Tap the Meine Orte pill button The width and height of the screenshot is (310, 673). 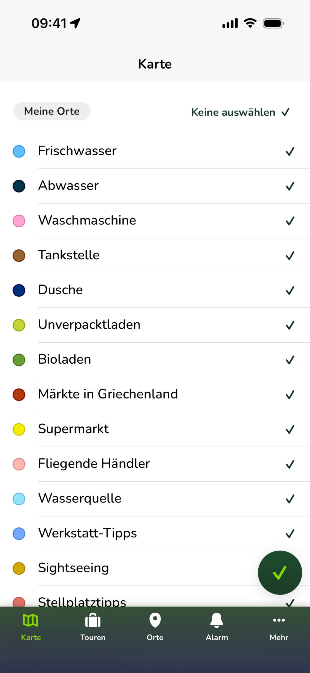[x=52, y=111]
